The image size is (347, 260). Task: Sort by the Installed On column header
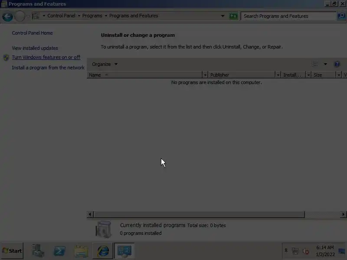293,75
